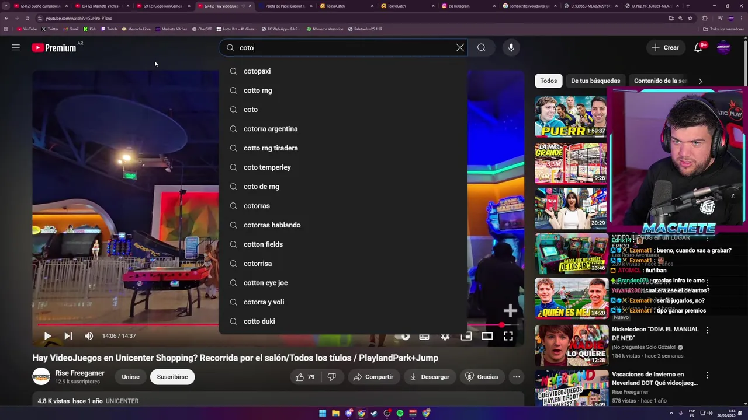The width and height of the screenshot is (748, 420).
Task: Toggle autoplay switch in player controls
Action: click(403, 336)
